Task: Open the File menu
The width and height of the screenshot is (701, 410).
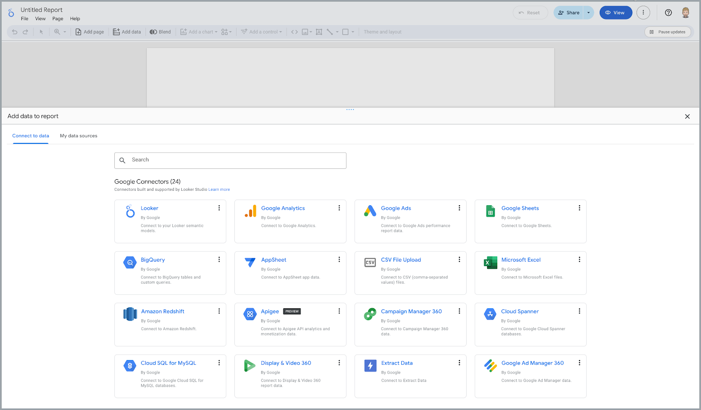Action: tap(25, 19)
